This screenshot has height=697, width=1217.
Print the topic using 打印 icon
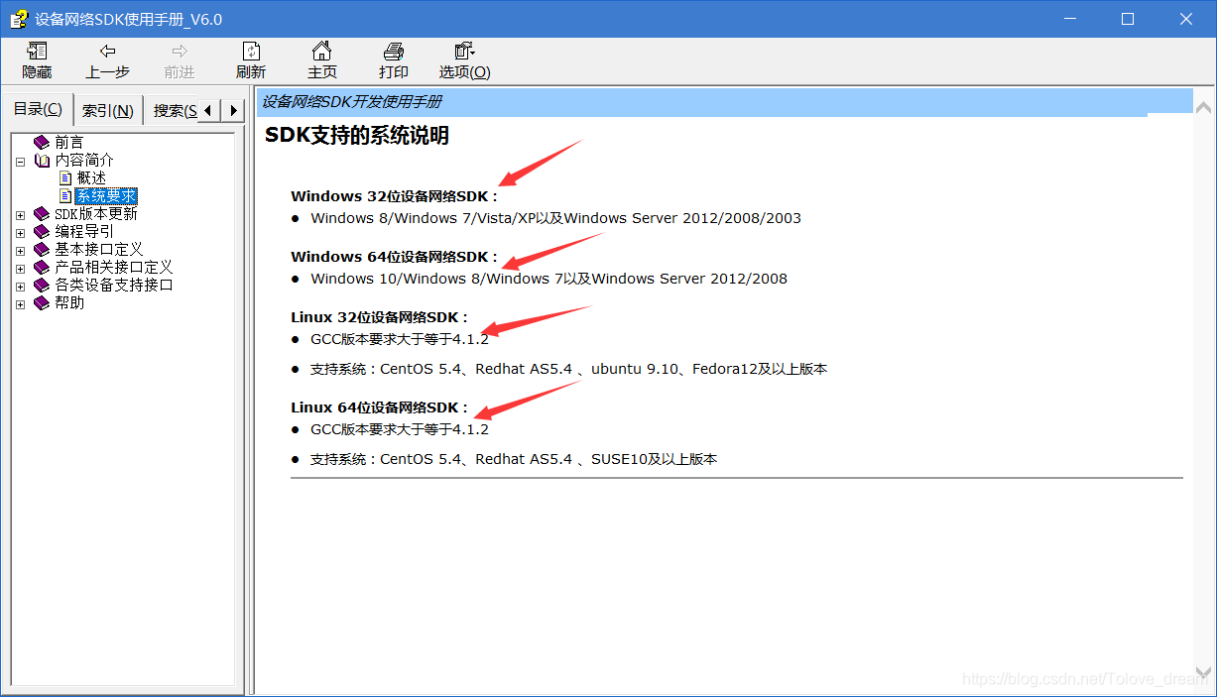click(x=394, y=52)
